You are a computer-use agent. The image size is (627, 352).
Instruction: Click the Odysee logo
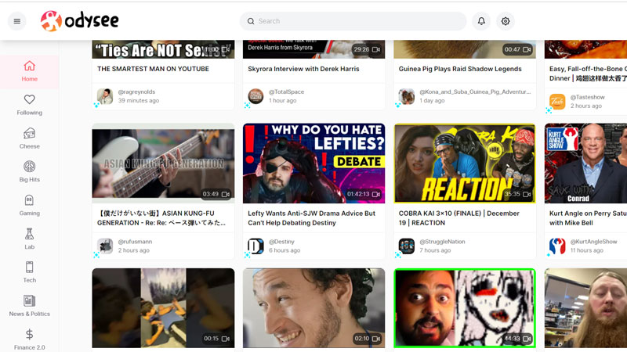click(x=80, y=21)
